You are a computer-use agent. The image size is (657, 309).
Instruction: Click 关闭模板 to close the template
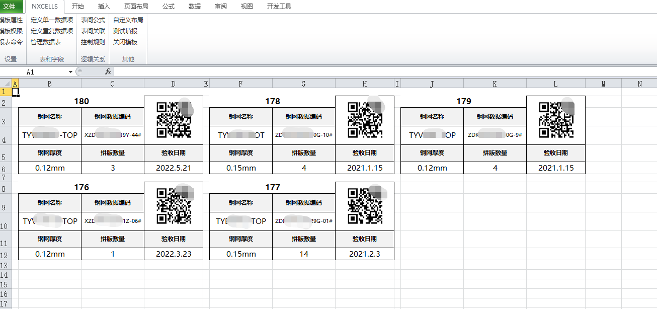tap(125, 42)
